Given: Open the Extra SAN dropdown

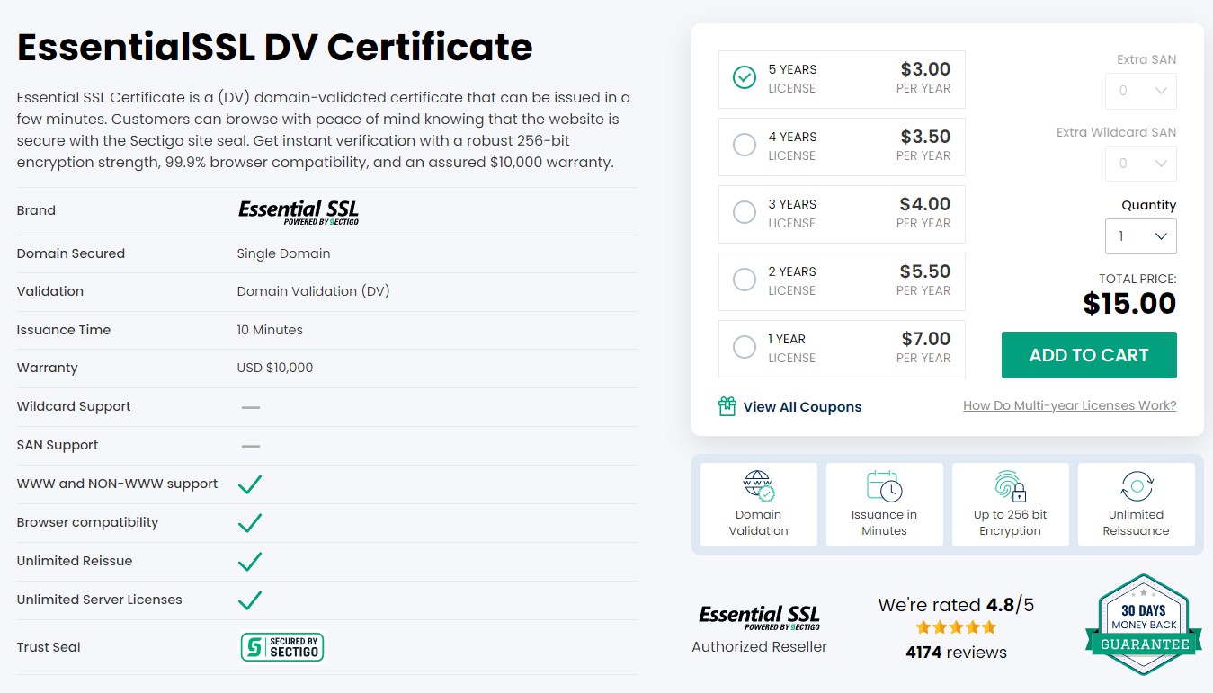Looking at the screenshot, I should coord(1141,91).
